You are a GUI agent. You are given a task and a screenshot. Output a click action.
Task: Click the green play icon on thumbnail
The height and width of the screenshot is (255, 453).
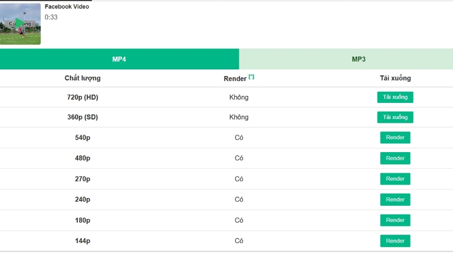19,23
